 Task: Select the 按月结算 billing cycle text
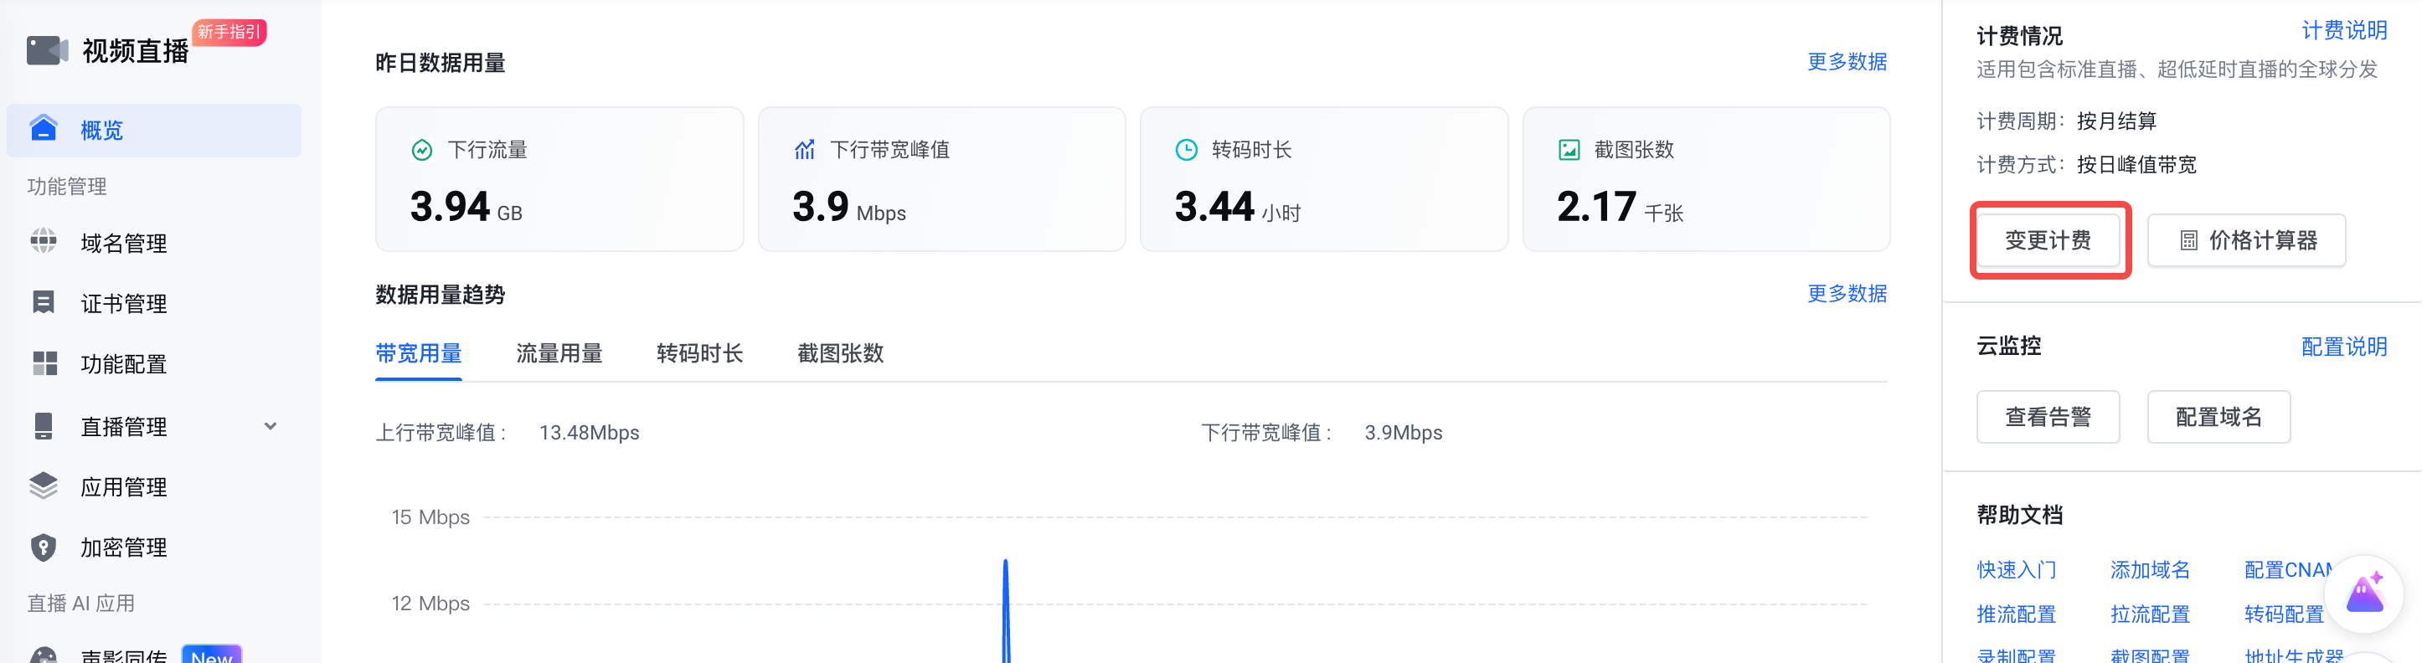2116,121
